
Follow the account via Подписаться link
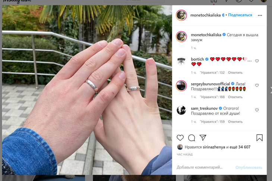tap(240, 15)
